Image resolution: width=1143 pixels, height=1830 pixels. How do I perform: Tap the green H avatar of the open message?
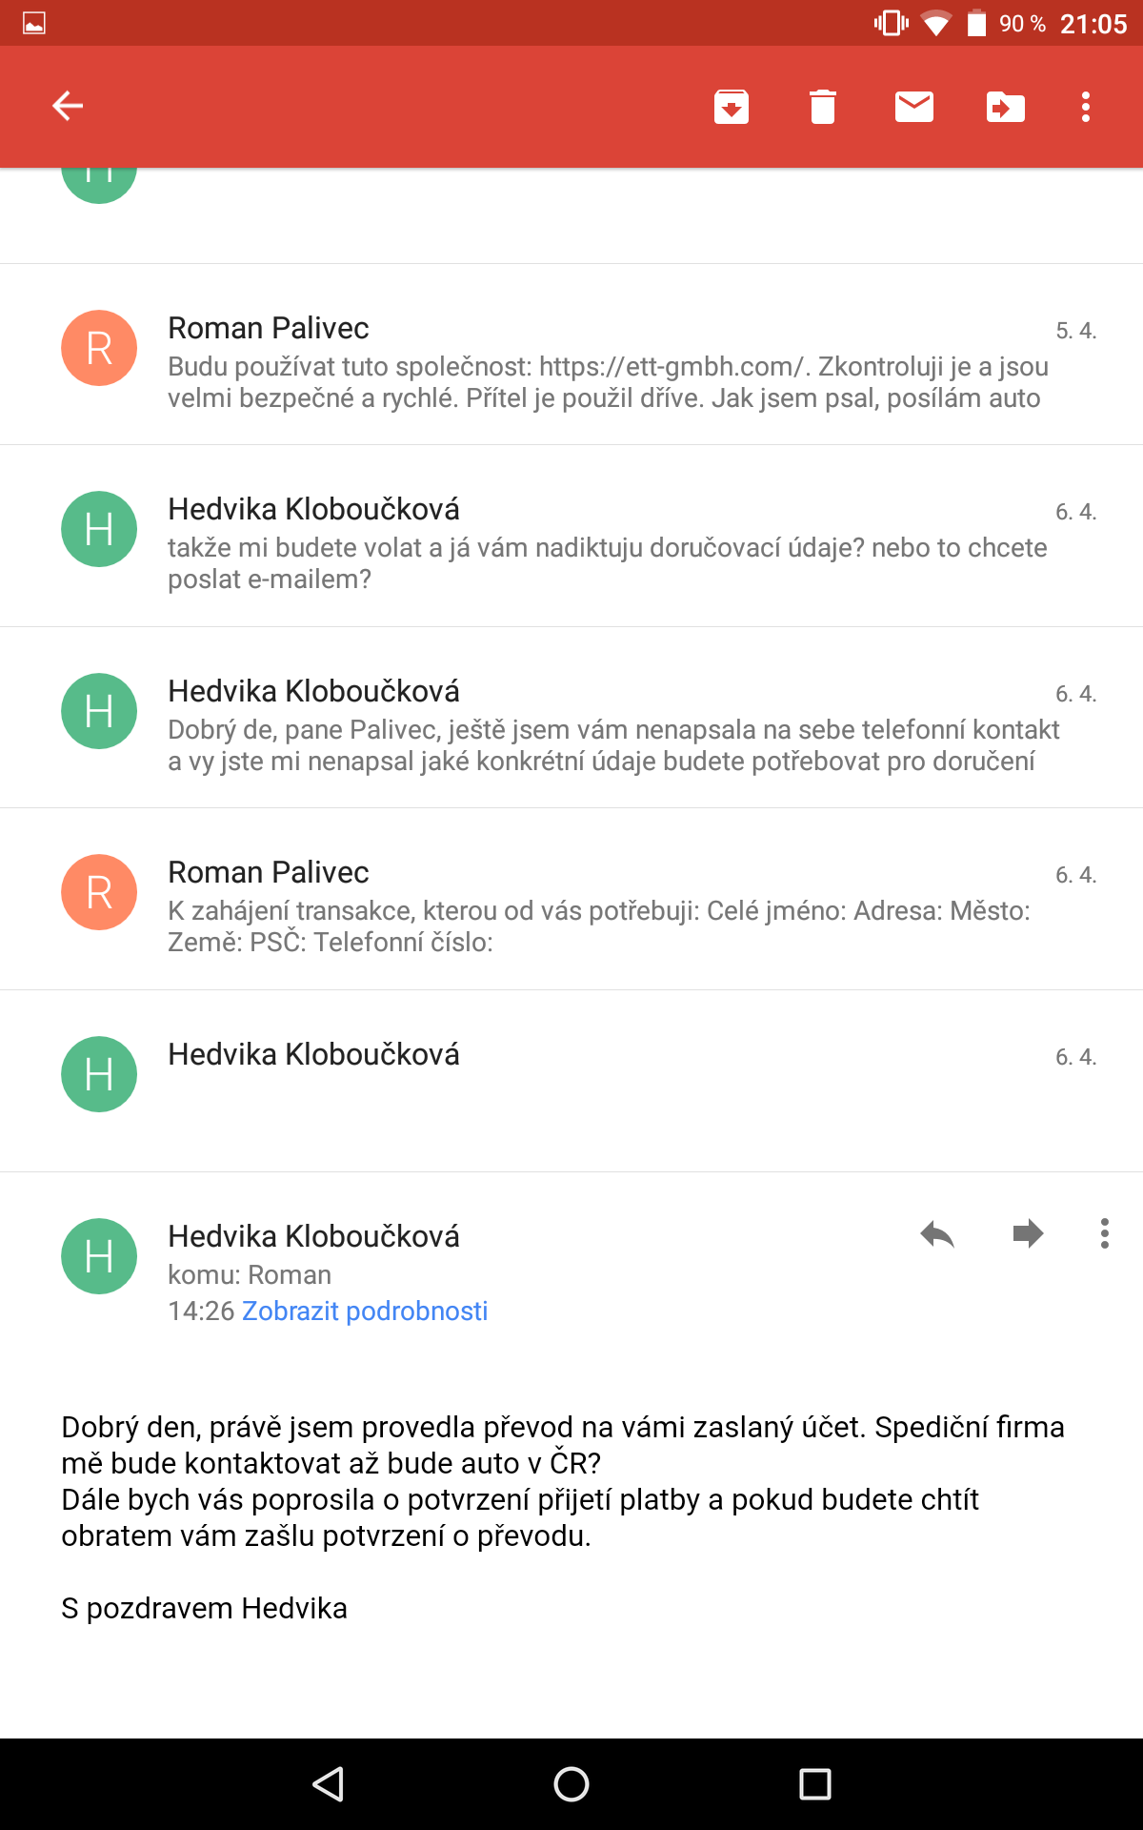pos(99,1256)
